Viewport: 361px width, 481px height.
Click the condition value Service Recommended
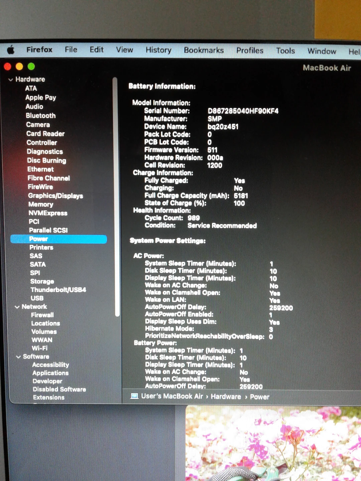point(222,226)
